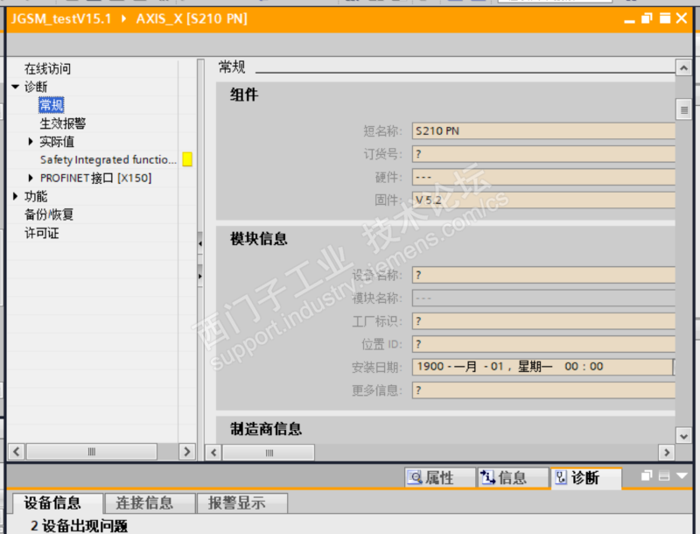Click the navigation tree horizontal scrollbar thumb
Viewport: 700px width, 534px height.
point(92,452)
